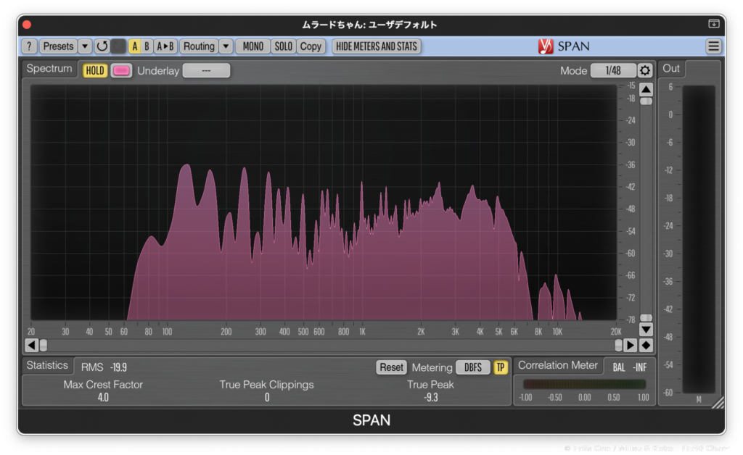The image size is (743, 455).
Task: Click the diamond reset zoom icon
Action: click(646, 345)
